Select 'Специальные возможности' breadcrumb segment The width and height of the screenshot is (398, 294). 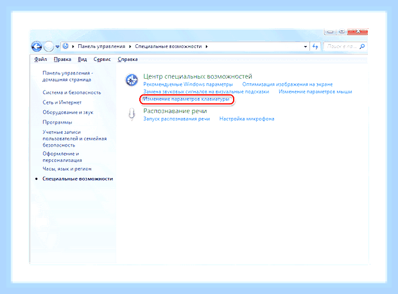click(x=168, y=46)
